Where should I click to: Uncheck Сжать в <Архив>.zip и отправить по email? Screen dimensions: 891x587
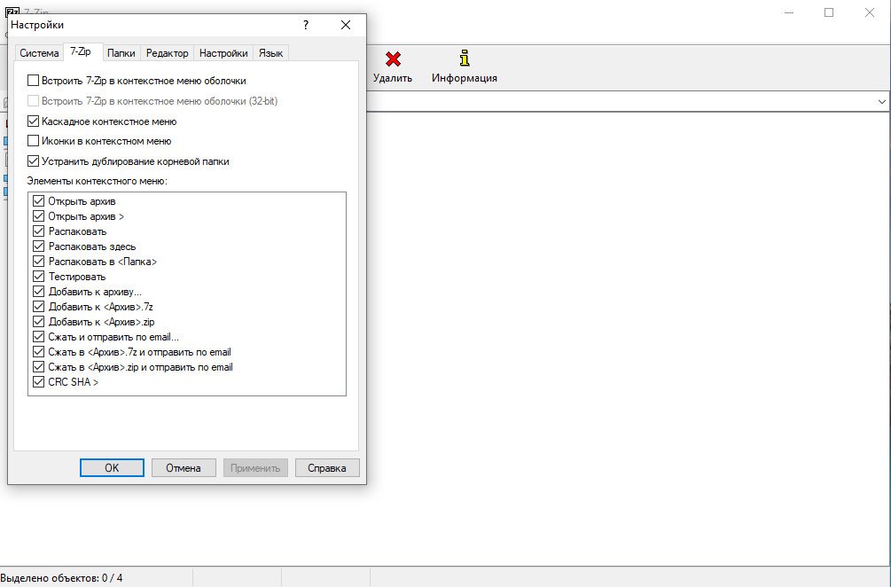coord(39,366)
